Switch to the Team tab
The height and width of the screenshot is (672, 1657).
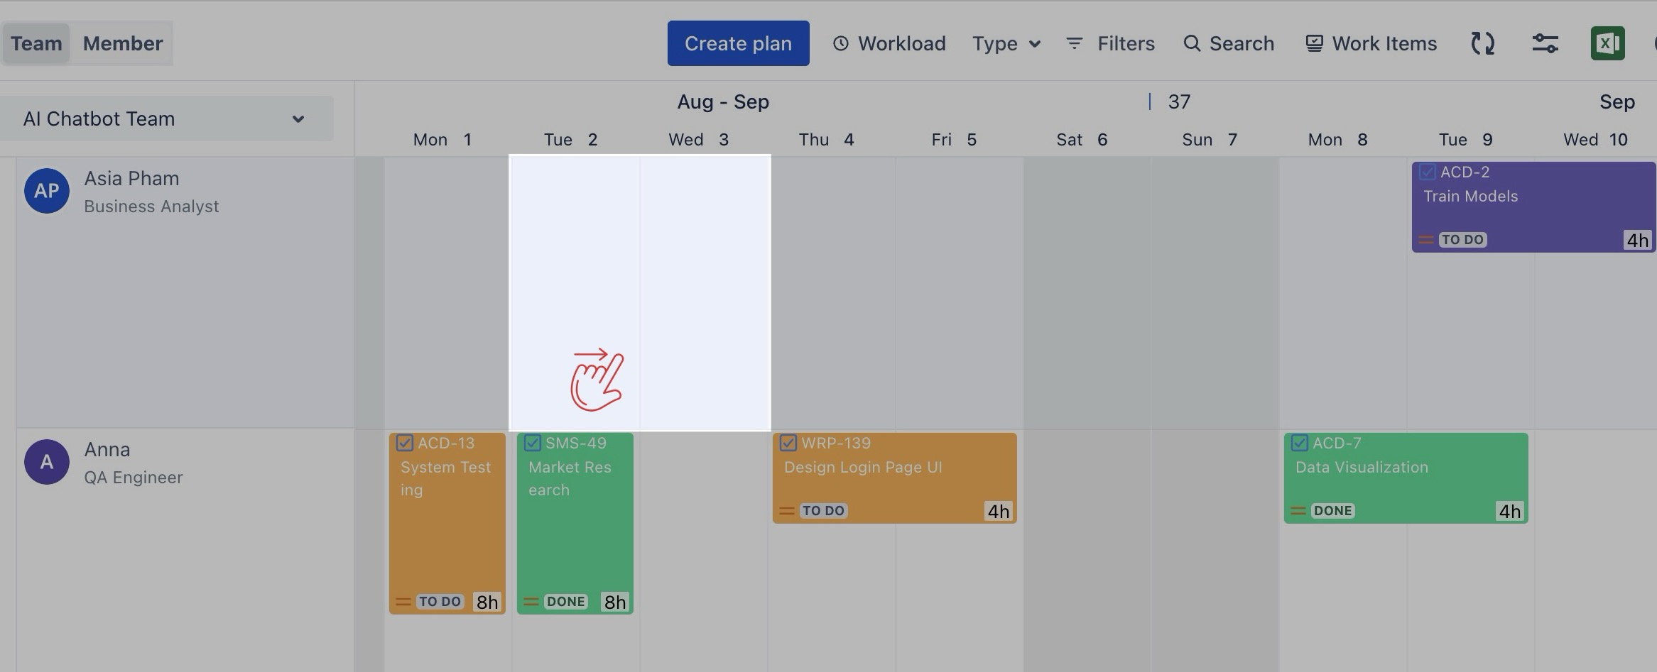point(36,43)
